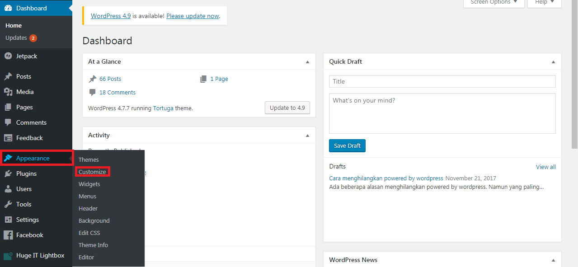This screenshot has height=267, width=578.
Task: Click the Plugins plug icon
Action: pos(8,173)
